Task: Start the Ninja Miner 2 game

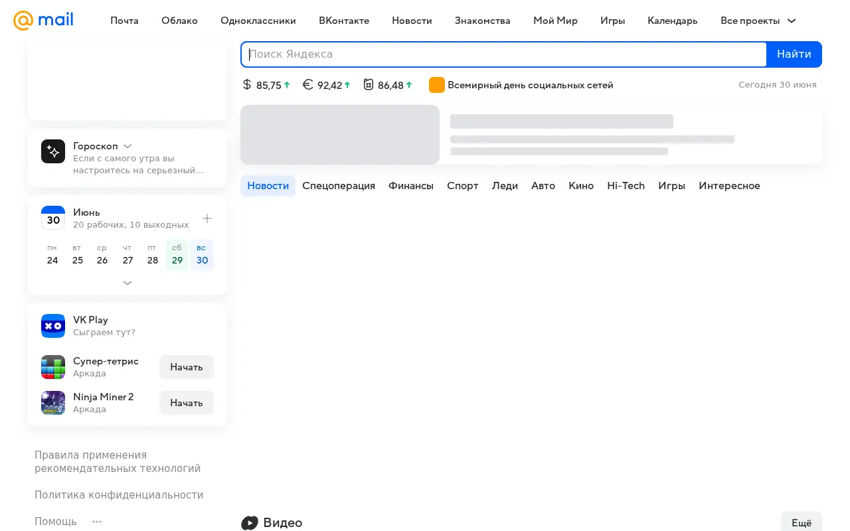Action: pyautogui.click(x=187, y=403)
